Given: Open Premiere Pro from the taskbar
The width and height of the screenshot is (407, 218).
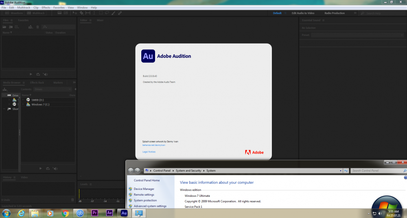Looking at the screenshot, I should click(x=95, y=213).
